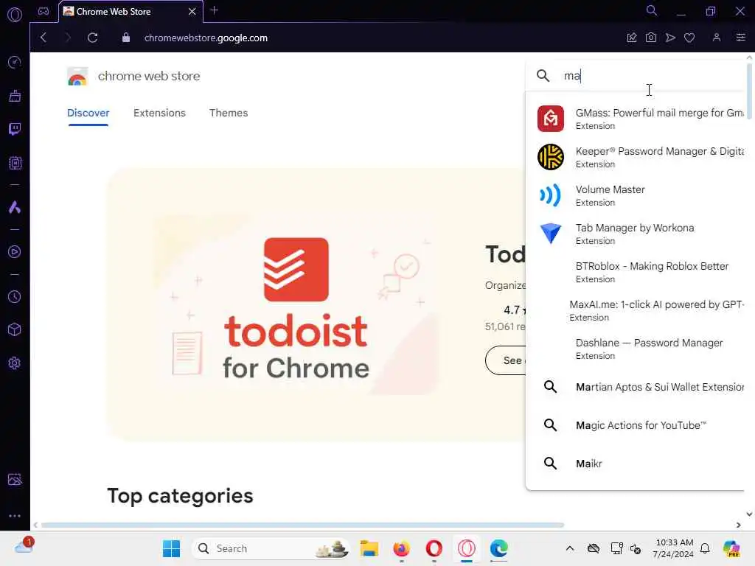Open the pencil-and-square icon in address bar

tap(632, 38)
